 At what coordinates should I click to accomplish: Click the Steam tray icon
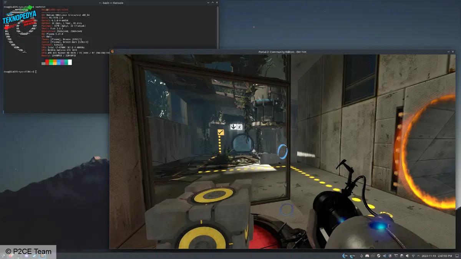point(379,256)
